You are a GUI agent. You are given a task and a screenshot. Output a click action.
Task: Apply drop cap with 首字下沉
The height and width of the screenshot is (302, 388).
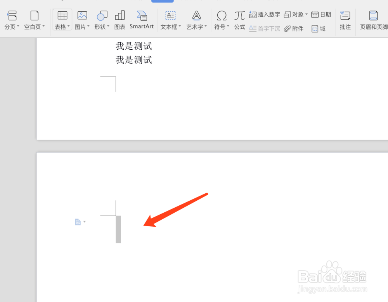264,28
